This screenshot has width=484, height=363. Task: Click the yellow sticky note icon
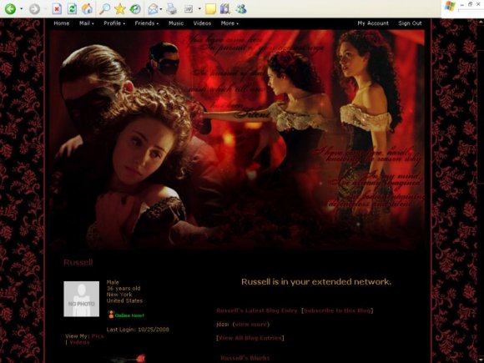[210, 8]
